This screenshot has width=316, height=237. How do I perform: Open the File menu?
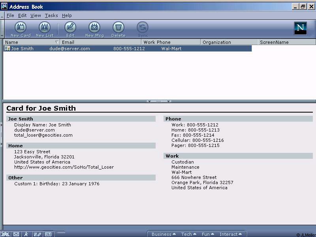10,15
